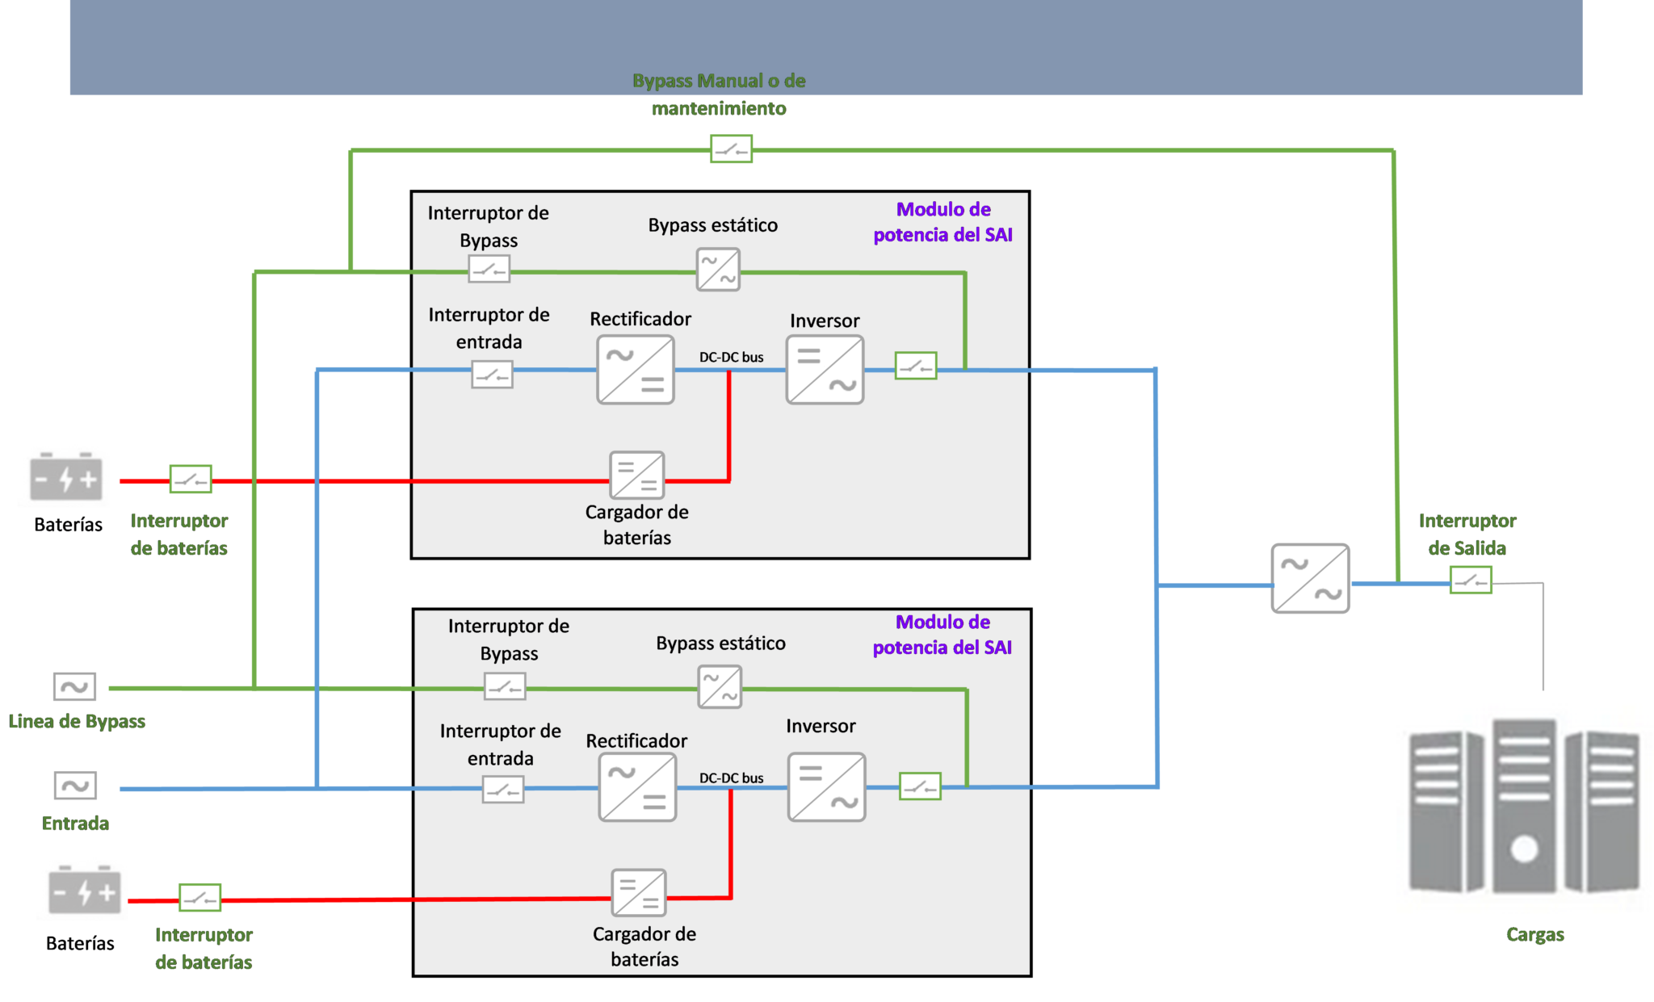This screenshot has width=1654, height=1002.
Task: Click the lower module Rectificador symbol
Action: 637,787
